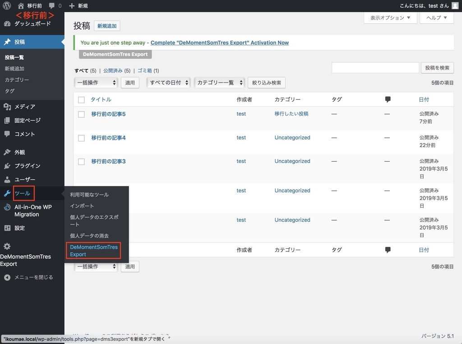The image size is (462, 344).
Task: Click the plus 新規 icon in admin bar
Action: [72, 5]
